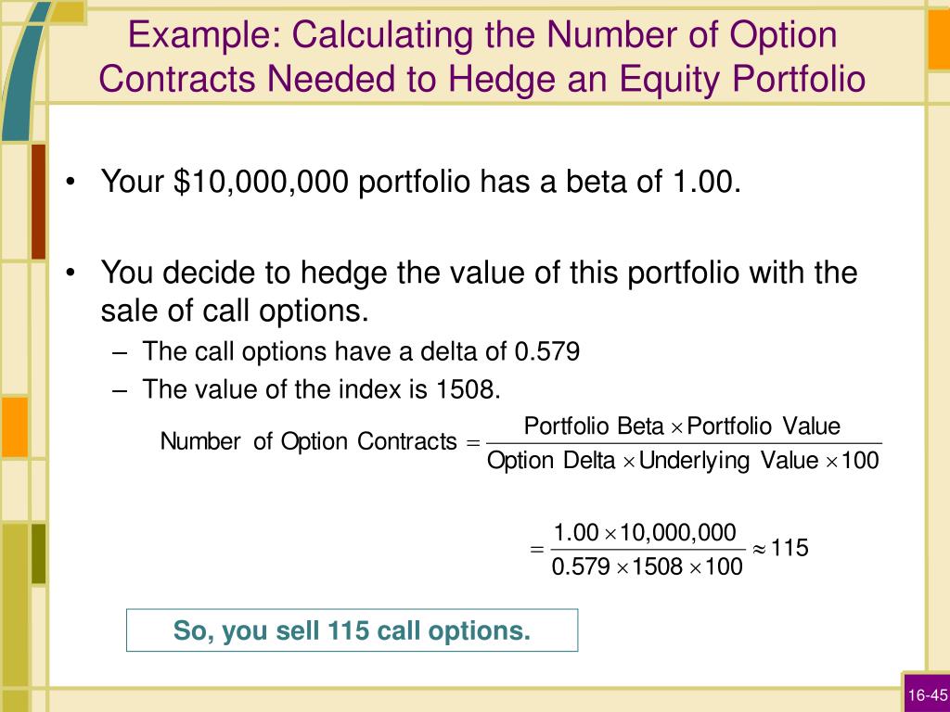Select the 1.00×10,000,000 numerator

tap(646, 533)
